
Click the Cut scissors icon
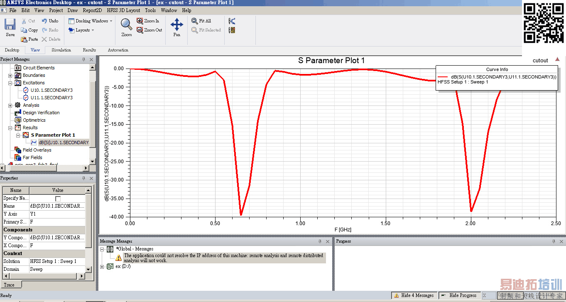click(x=23, y=21)
